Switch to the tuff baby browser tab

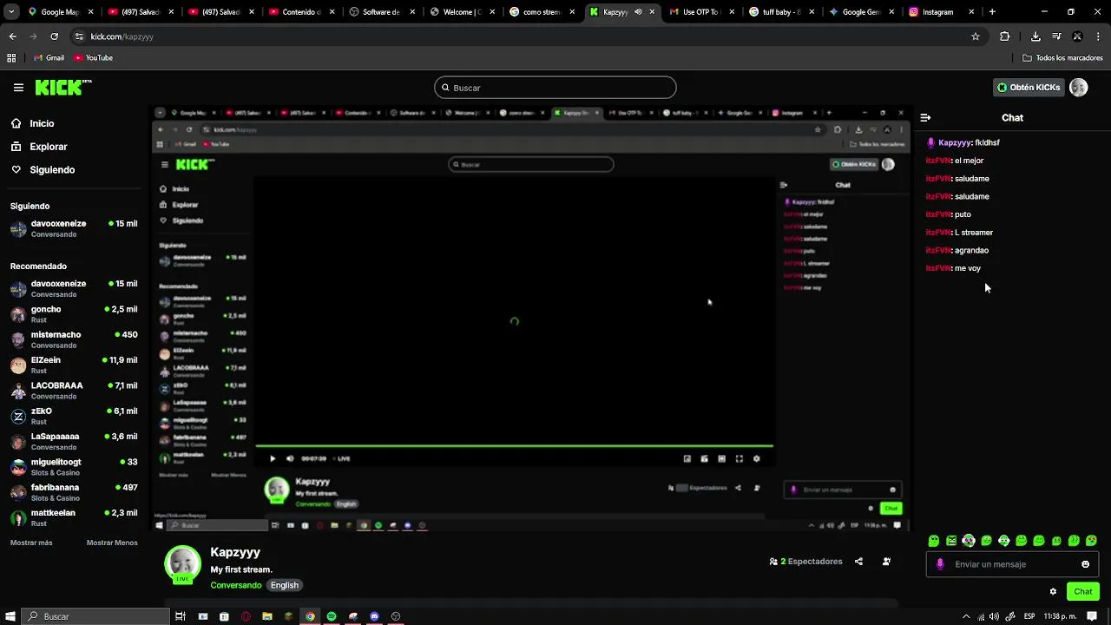tap(781, 12)
